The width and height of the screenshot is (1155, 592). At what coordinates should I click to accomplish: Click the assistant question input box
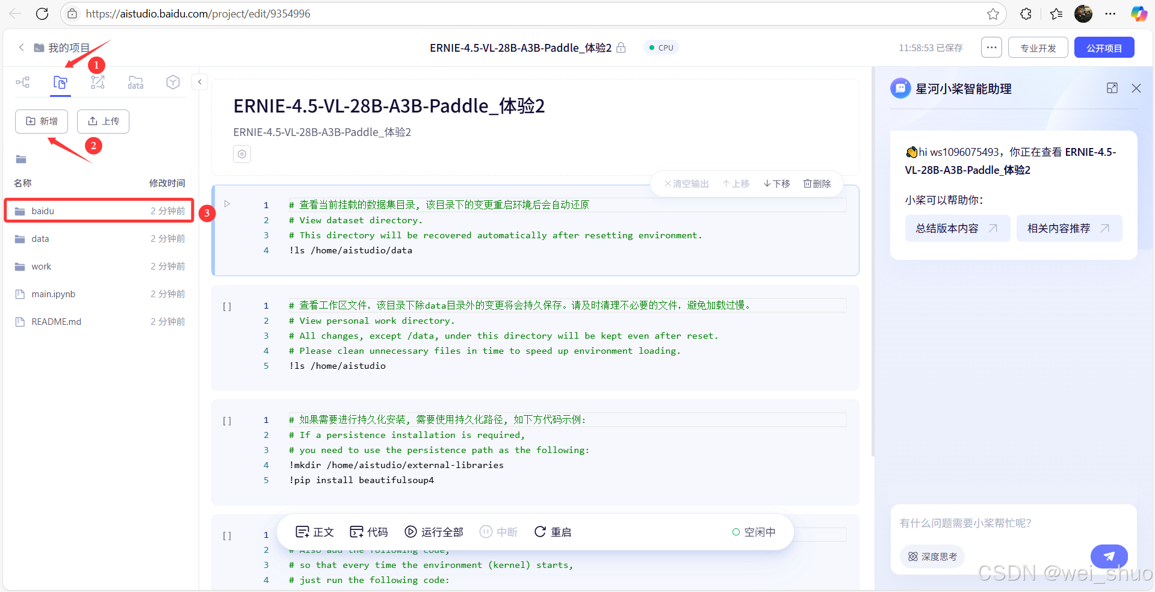[x=1014, y=523]
